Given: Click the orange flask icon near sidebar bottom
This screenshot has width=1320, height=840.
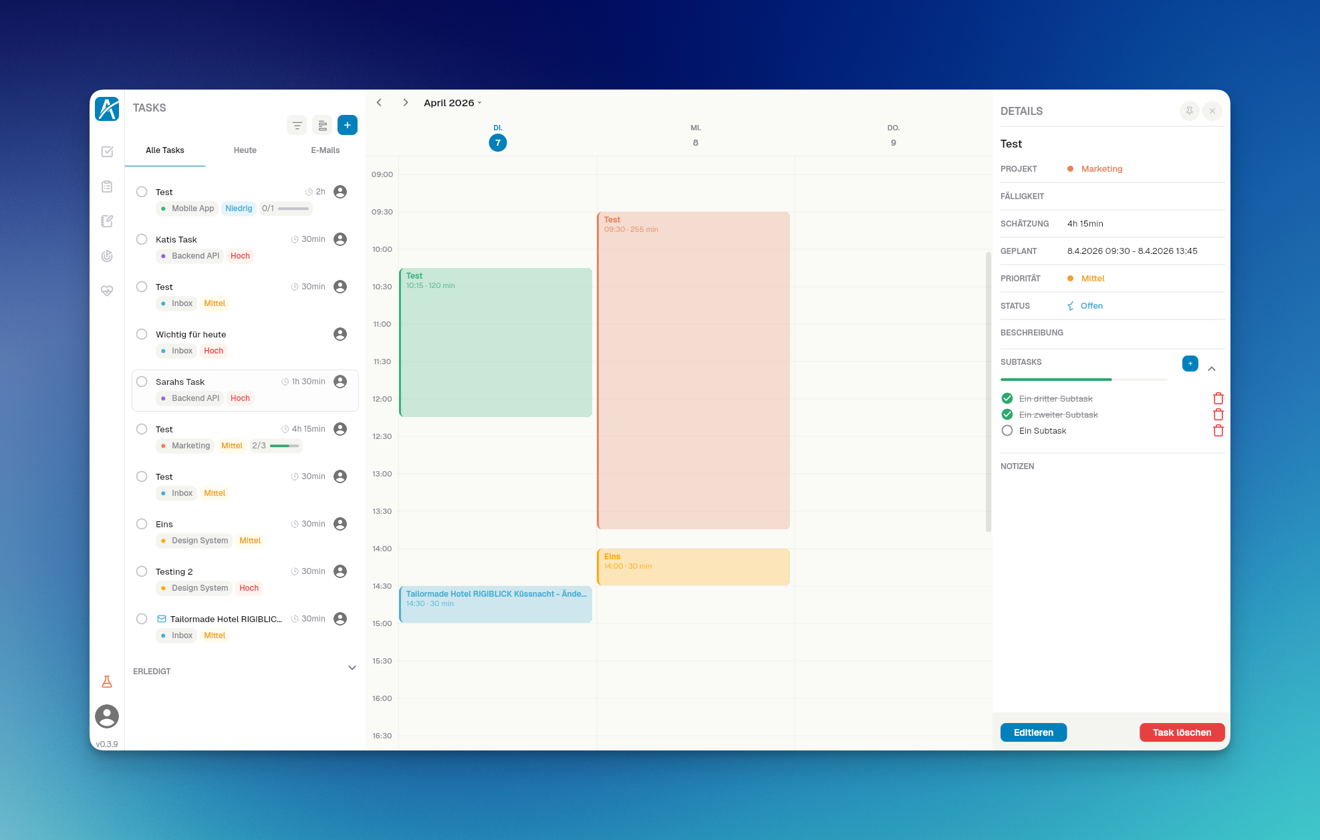Looking at the screenshot, I should tap(107, 681).
